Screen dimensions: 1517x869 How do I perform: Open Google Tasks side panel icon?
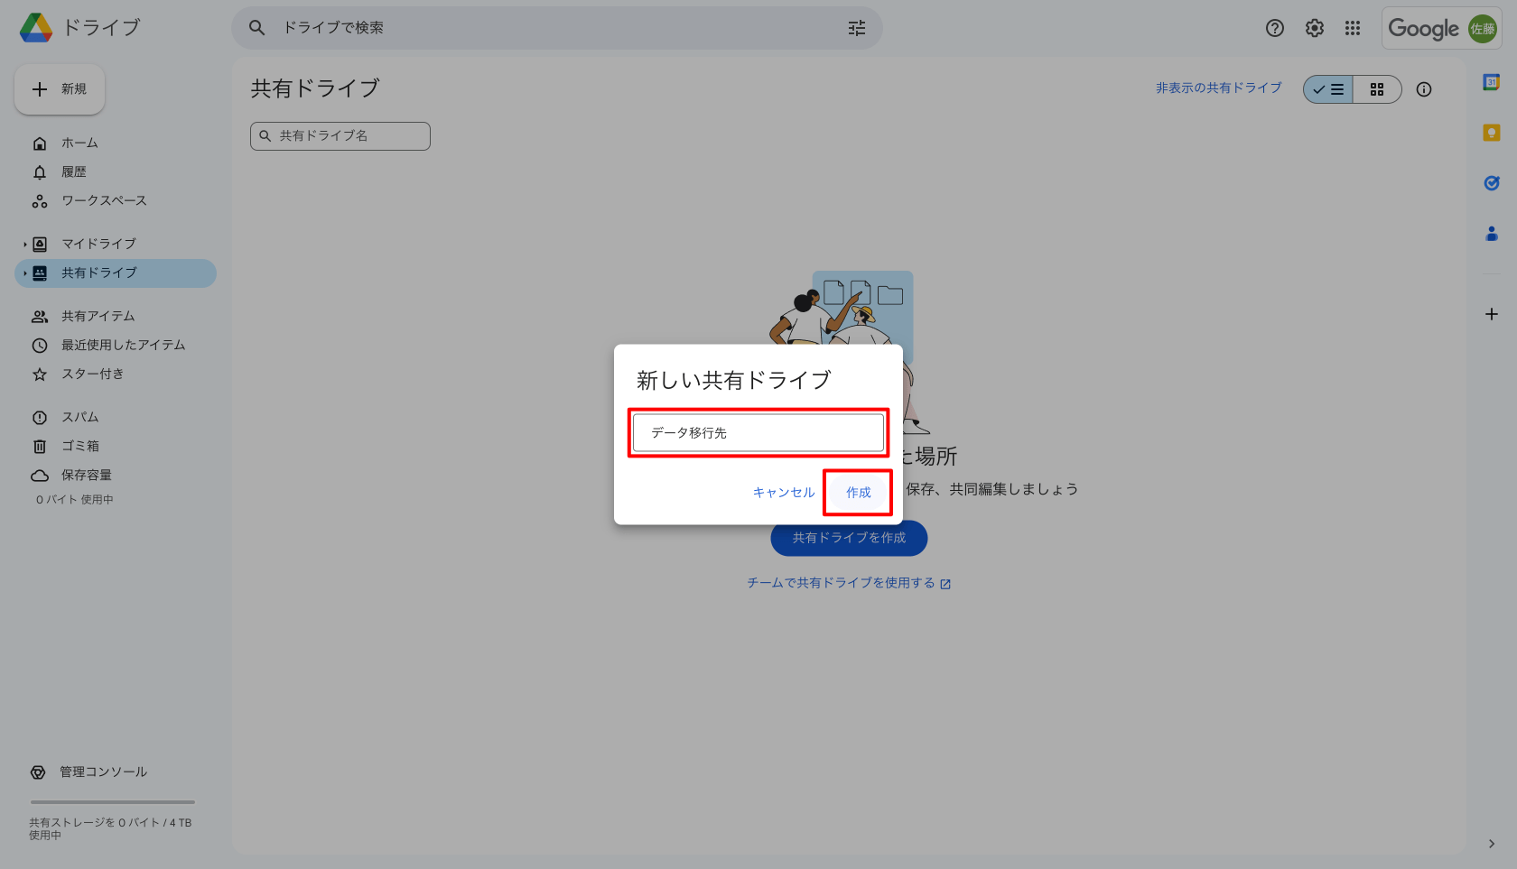[x=1491, y=183]
